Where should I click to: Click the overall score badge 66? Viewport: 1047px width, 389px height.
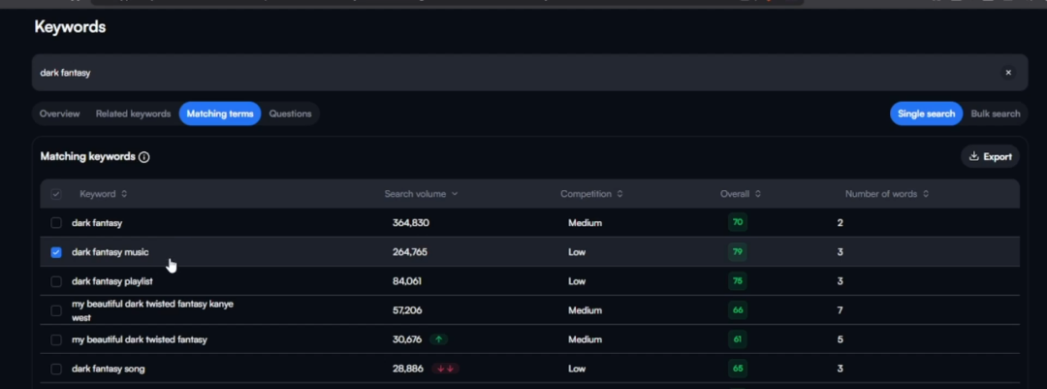pyautogui.click(x=738, y=310)
